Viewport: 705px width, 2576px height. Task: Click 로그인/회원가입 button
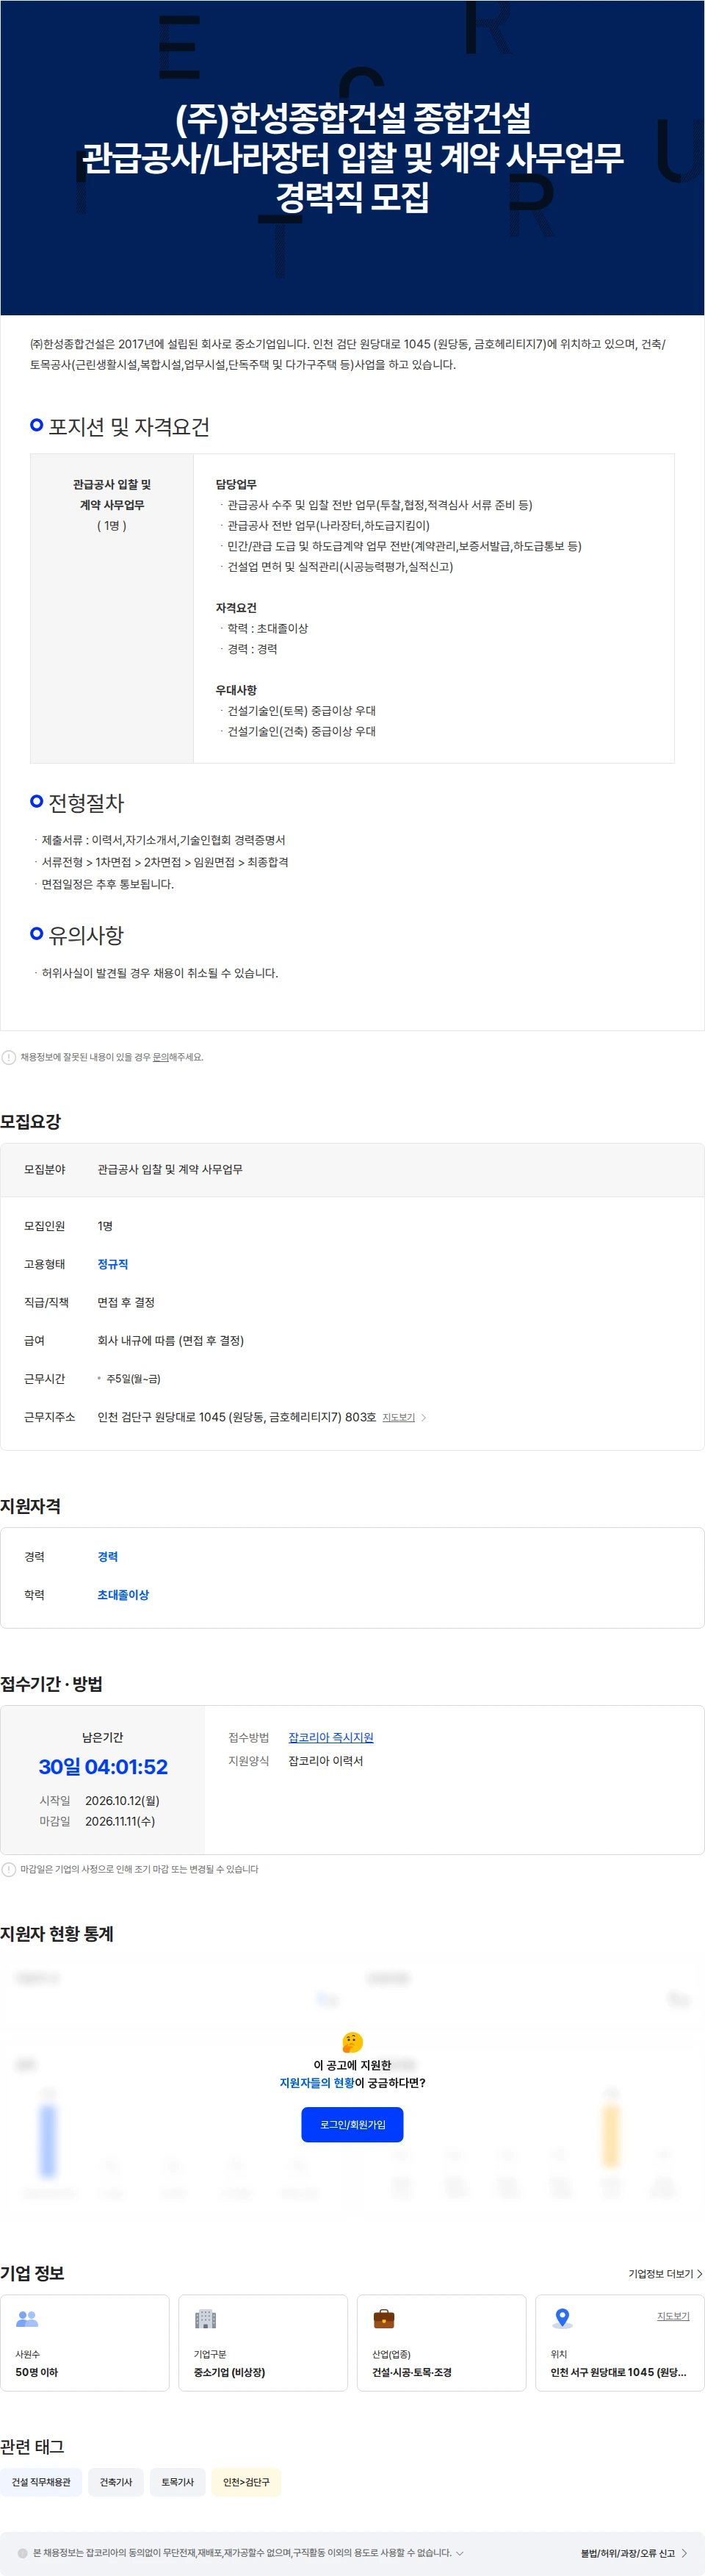point(352,2124)
